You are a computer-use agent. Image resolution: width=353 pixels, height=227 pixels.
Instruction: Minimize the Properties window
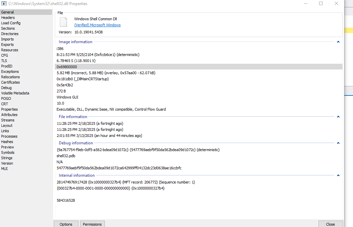[x=306, y=3]
